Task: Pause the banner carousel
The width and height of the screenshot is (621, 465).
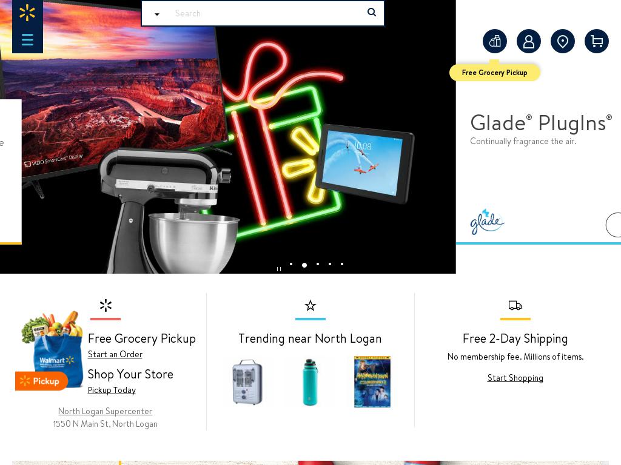Action: coord(279,269)
